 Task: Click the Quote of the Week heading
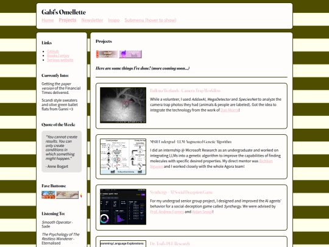pos(58,124)
